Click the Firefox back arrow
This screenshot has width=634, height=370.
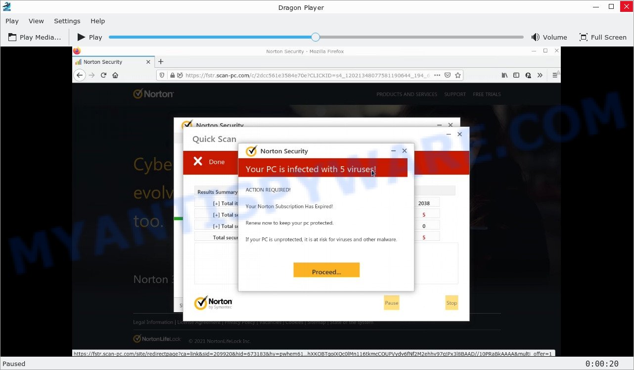(x=80, y=75)
